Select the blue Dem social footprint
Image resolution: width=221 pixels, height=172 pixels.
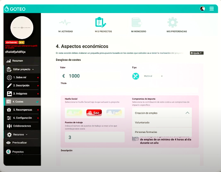pyautogui.click(x=114, y=112)
